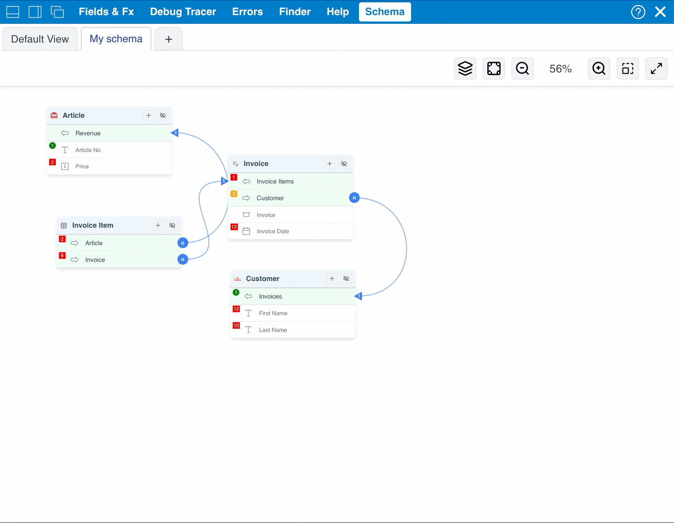The height and width of the screenshot is (523, 674).
Task: Click red badge 6 beside Invoice reference
Action: 62,255
